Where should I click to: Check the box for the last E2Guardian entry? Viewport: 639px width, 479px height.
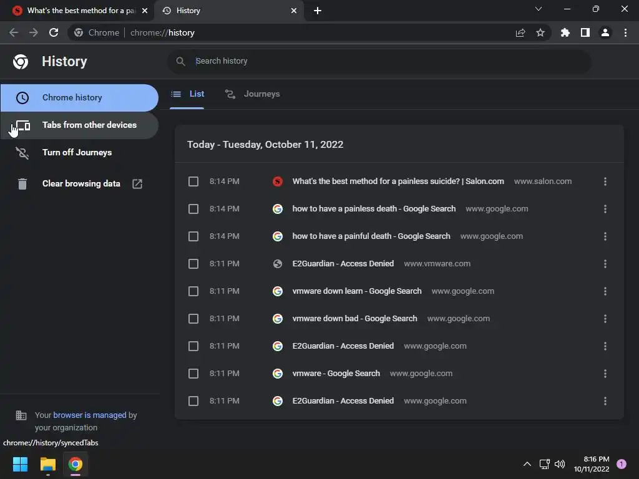point(193,401)
